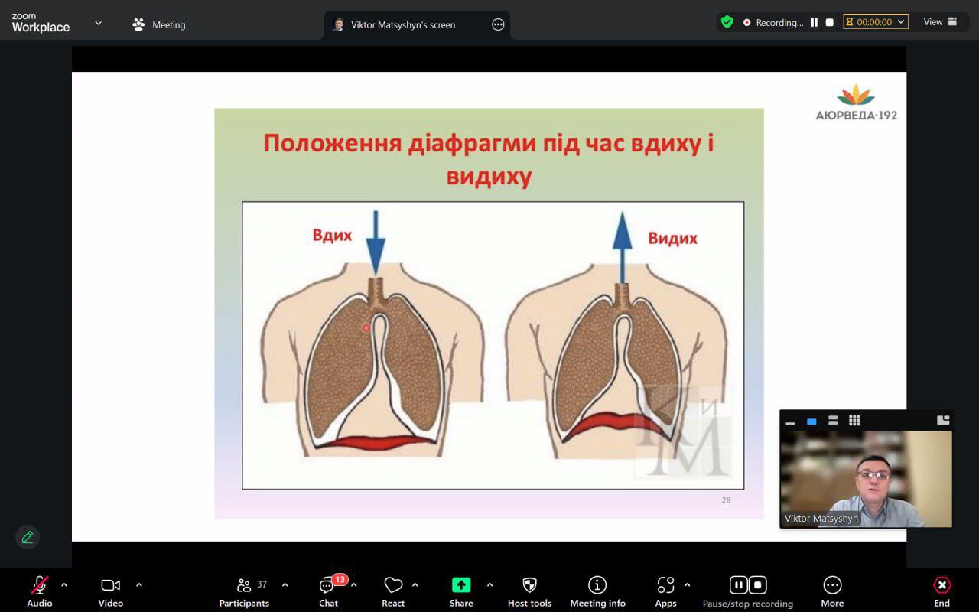The image size is (979, 612).
Task: Open the Chat with 13 unread messages
Action: pyautogui.click(x=328, y=586)
